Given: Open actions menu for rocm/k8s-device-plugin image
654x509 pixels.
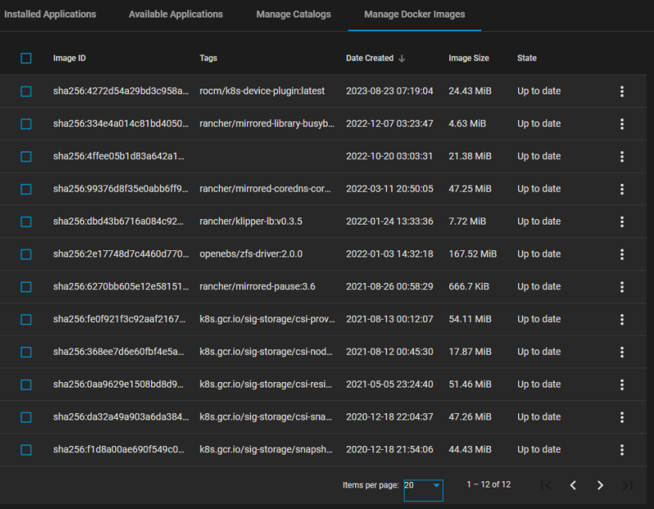Looking at the screenshot, I should pyautogui.click(x=622, y=91).
